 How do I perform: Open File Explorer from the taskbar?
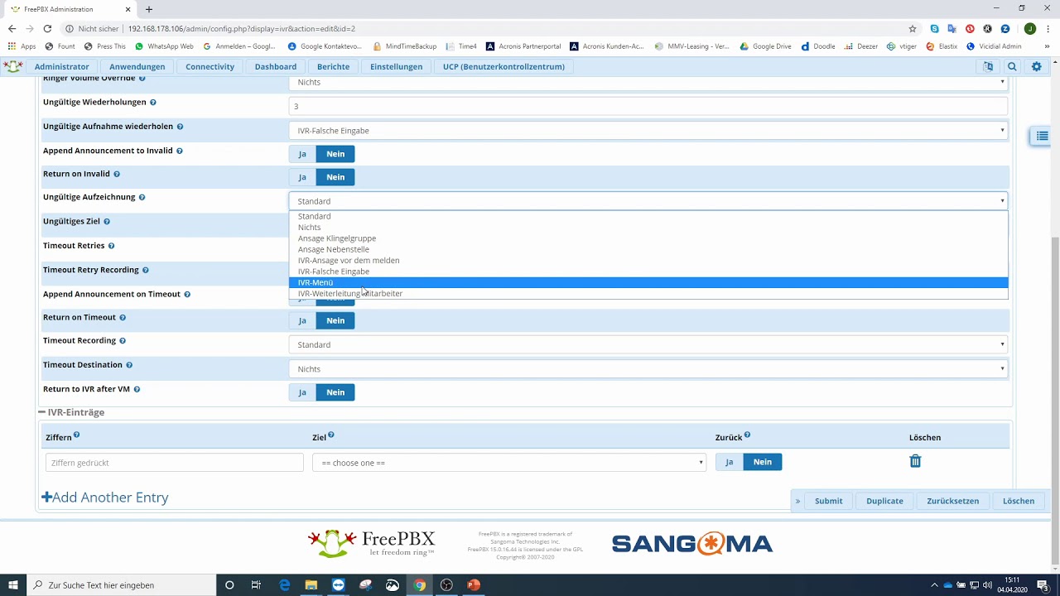(x=311, y=584)
